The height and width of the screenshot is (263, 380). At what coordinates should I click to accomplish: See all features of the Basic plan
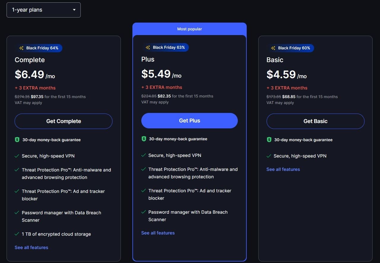point(283,169)
